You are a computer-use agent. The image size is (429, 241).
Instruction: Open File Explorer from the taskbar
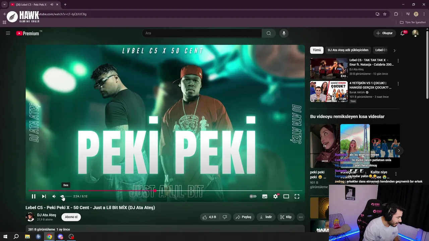point(27,237)
